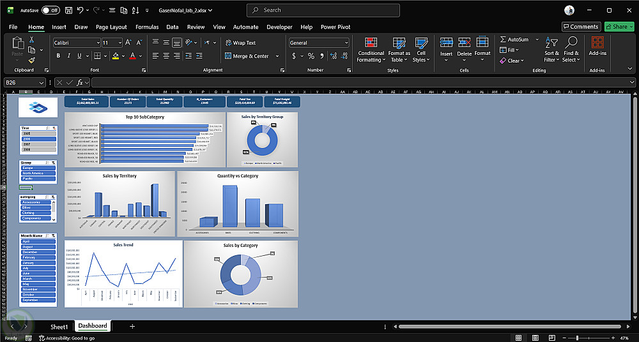The height and width of the screenshot is (342, 639).
Task: Apply Comma Style number format
Action: pos(322,56)
